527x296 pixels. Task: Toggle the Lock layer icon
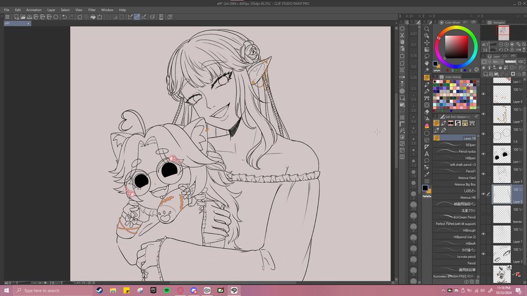point(500,68)
